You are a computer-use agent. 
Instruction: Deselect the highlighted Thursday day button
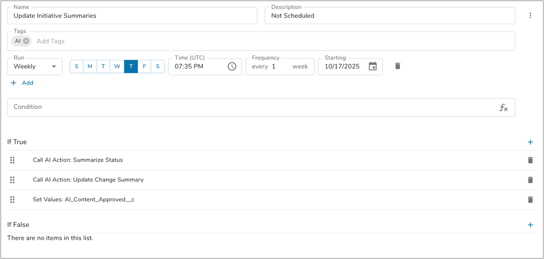pos(131,67)
